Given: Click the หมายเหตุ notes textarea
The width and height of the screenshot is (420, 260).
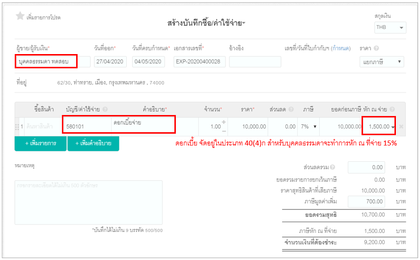Looking at the screenshot, I should [x=88, y=202].
